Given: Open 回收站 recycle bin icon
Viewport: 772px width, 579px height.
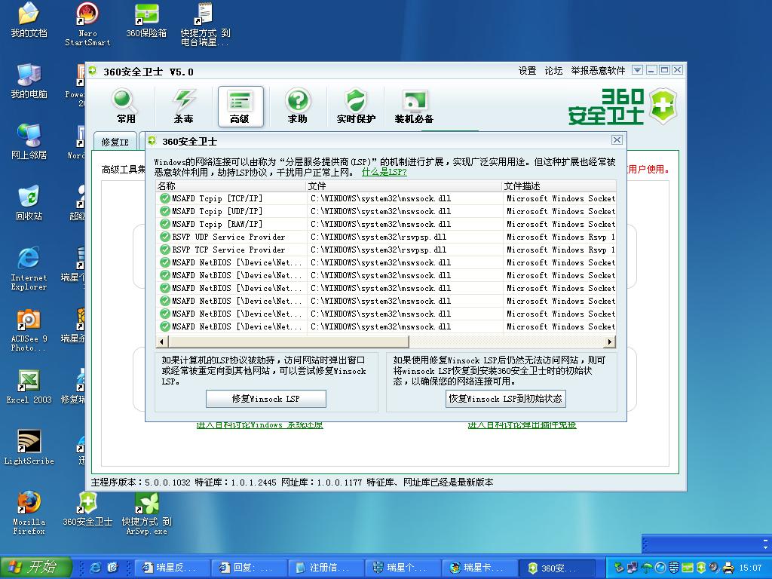Looking at the screenshot, I should point(29,203).
